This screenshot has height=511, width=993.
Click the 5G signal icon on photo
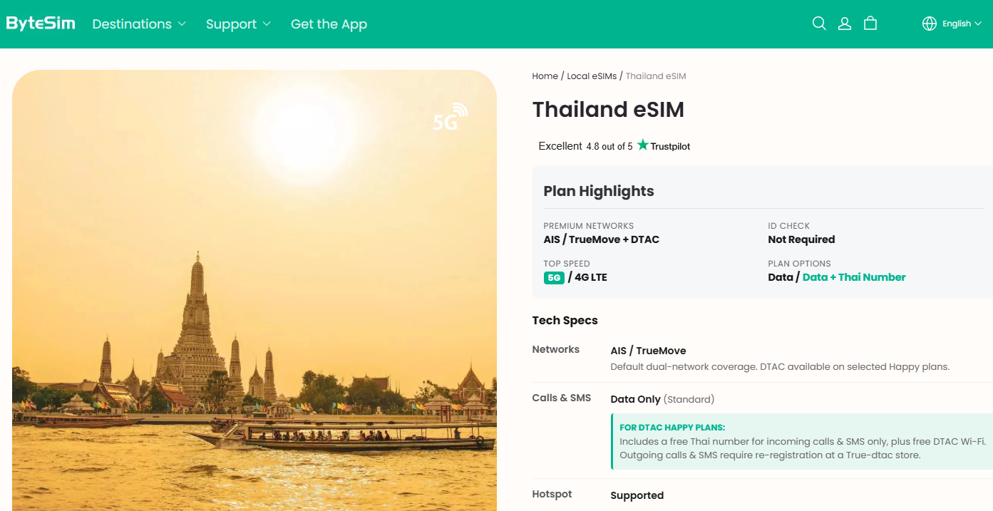point(451,118)
